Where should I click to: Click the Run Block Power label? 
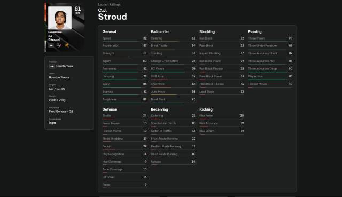[x=210, y=61]
